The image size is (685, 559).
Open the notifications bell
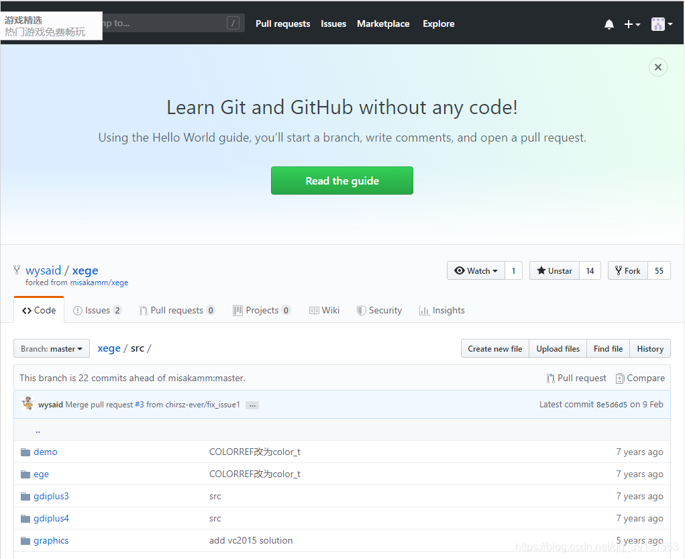tap(609, 24)
